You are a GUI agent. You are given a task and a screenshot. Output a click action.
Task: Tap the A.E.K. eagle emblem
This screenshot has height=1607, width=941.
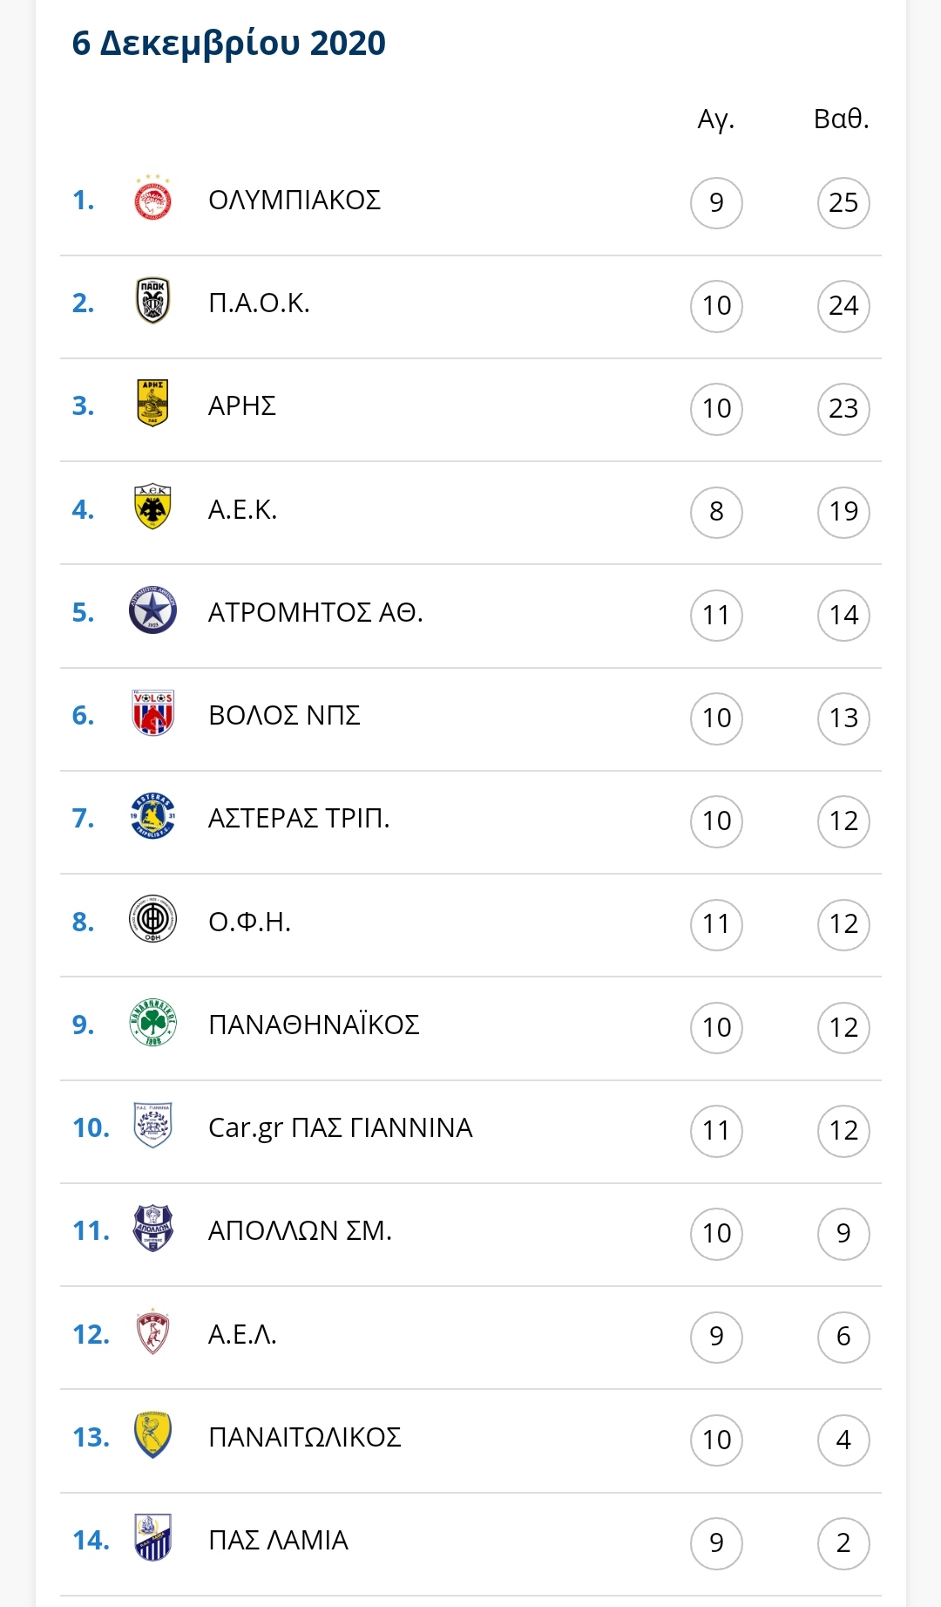152,507
